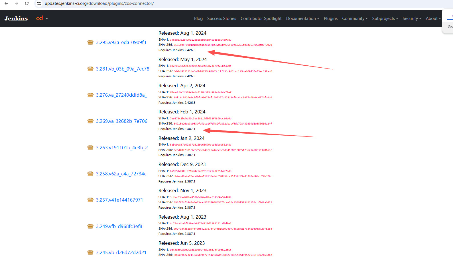Screen dimensions: 453x257
Task: Click 'Requires Jenkins 2.387.1' under Nov 1, 2023
Action: [177, 208]
